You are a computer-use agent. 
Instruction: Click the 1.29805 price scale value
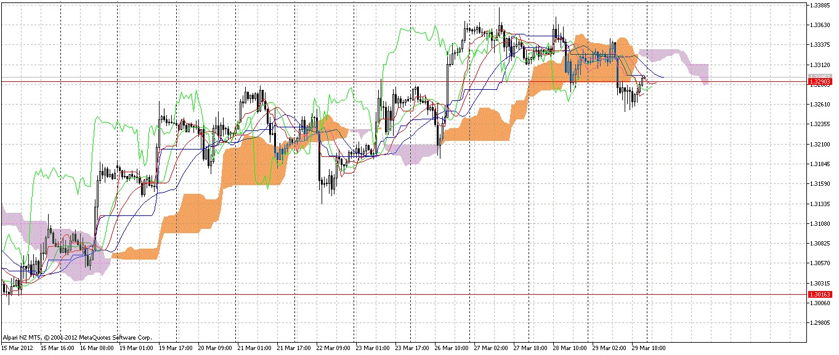point(820,323)
